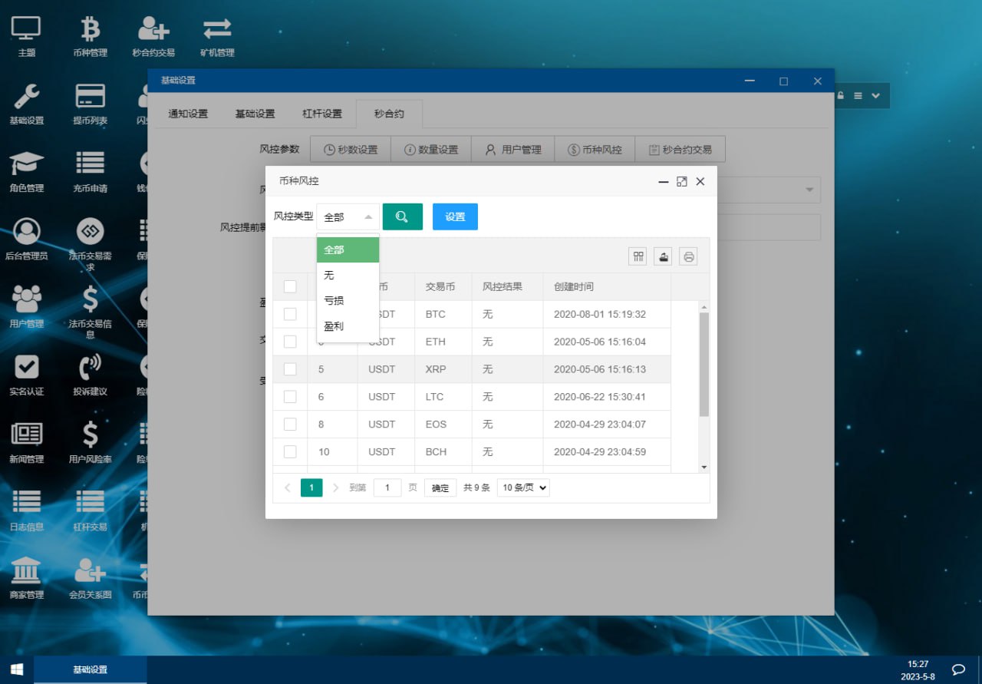Open the Windows Start button
This screenshot has height=684, width=982.
[16, 669]
